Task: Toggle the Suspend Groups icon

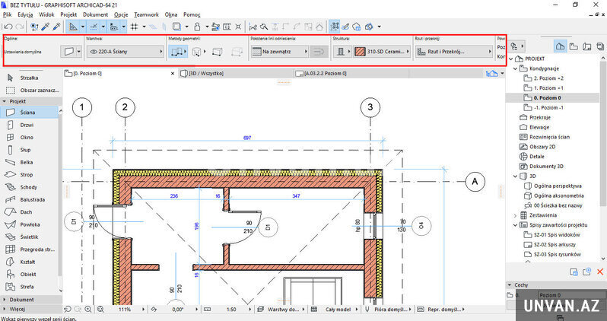Action: pyautogui.click(x=335, y=27)
